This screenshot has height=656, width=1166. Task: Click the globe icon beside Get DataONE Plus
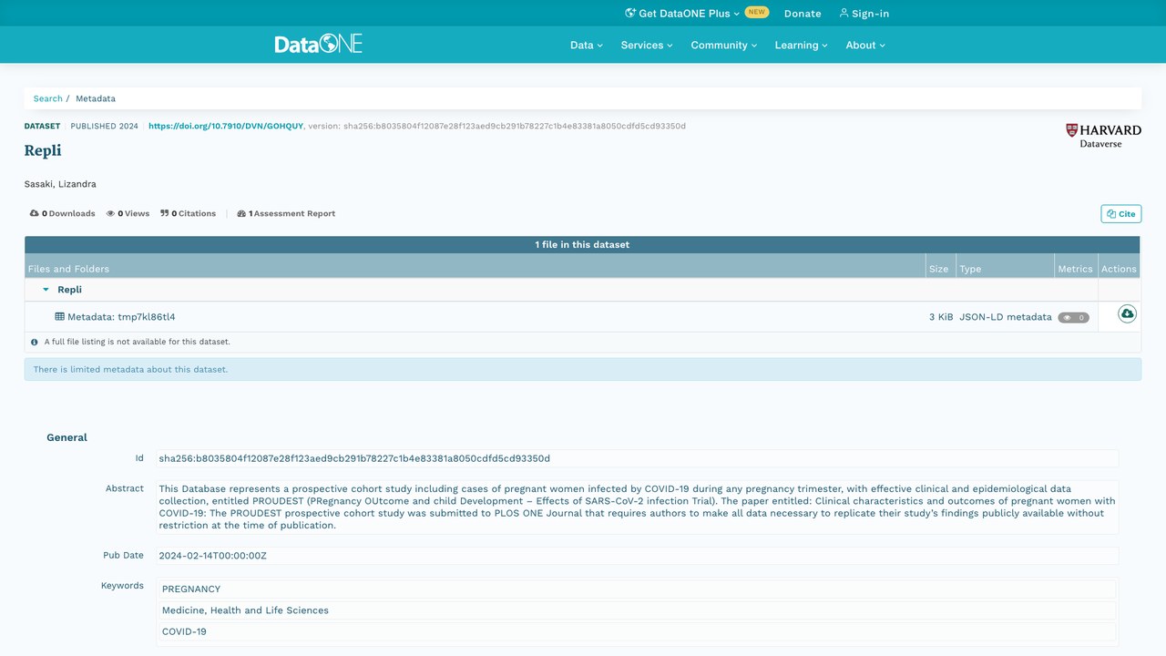(630, 13)
